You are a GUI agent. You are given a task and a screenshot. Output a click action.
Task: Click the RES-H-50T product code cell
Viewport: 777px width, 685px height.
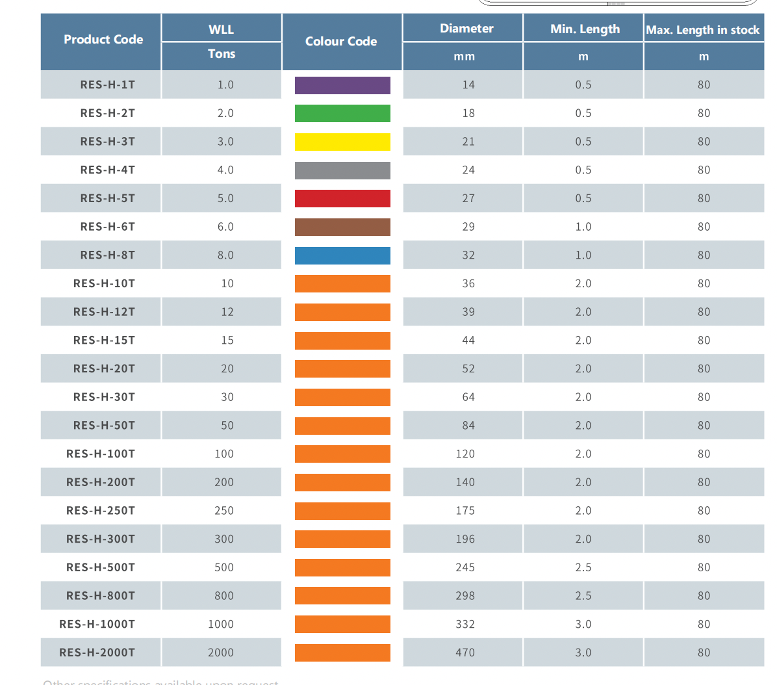click(104, 426)
